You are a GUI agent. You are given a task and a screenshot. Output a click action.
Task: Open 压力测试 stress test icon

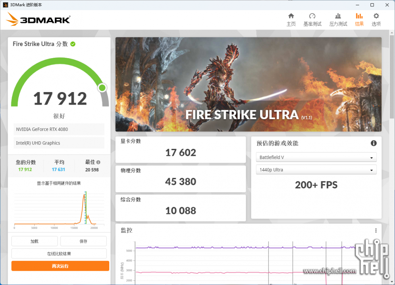tap(338, 16)
